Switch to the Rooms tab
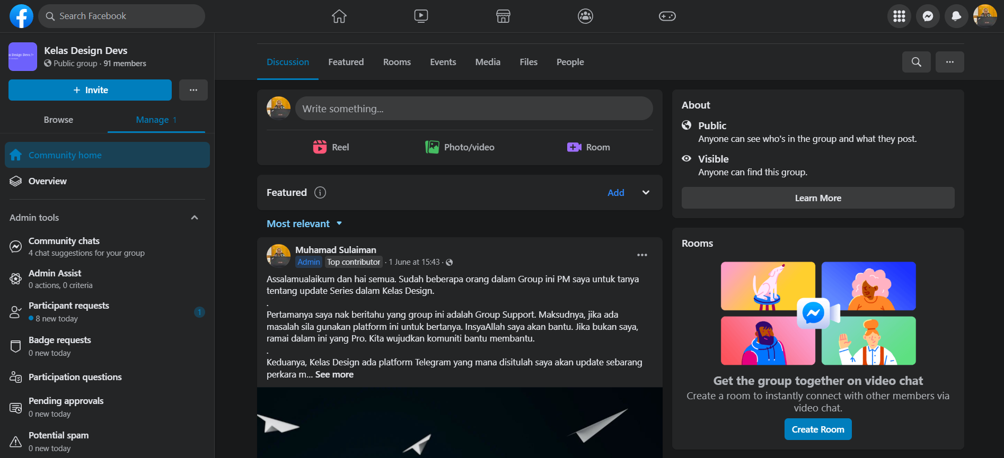This screenshot has height=458, width=1004. tap(397, 62)
